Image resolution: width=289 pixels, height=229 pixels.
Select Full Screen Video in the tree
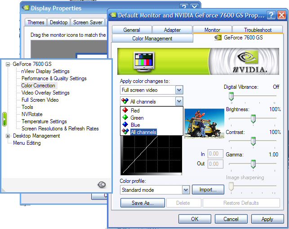[x=40, y=100]
